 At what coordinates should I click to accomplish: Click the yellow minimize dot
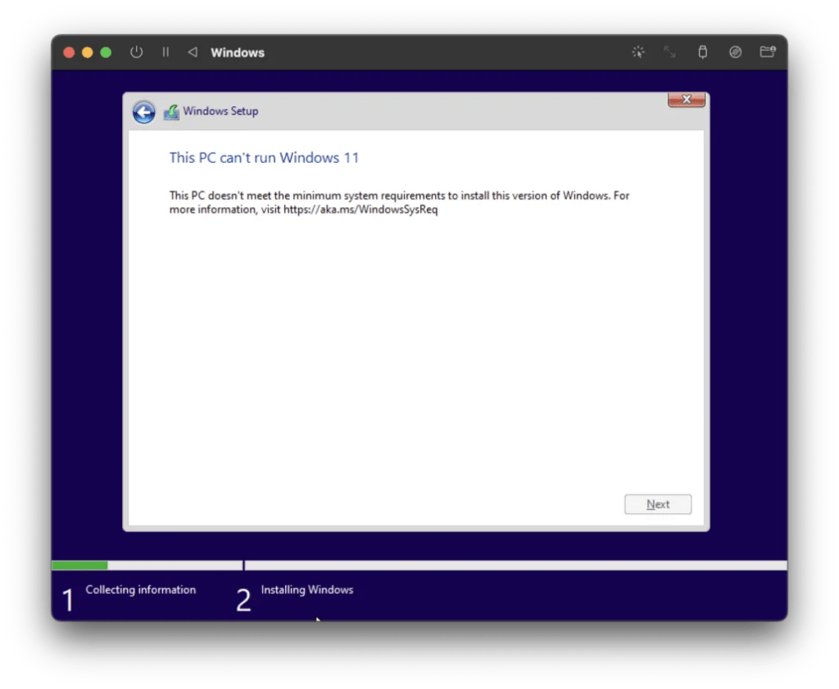tap(87, 52)
